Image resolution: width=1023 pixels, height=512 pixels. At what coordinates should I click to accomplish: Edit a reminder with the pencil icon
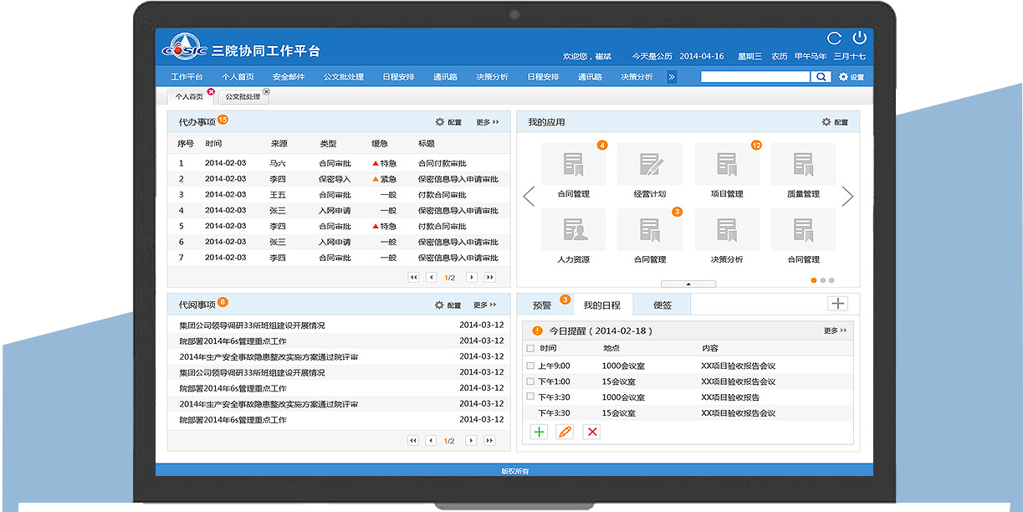pyautogui.click(x=565, y=432)
